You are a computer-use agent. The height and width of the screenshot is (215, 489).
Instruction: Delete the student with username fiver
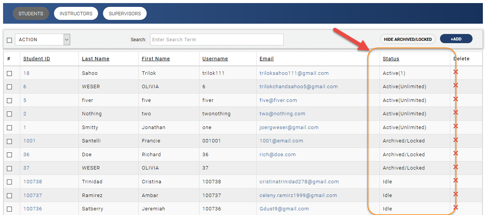[456, 99]
